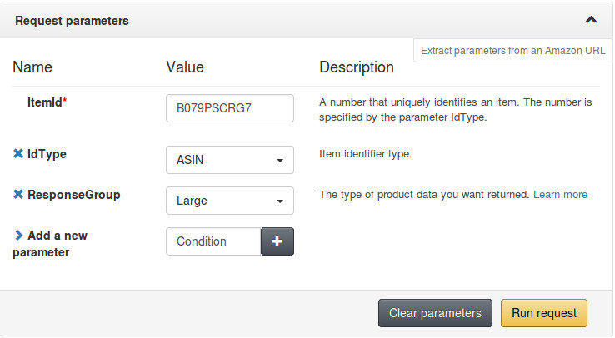Click the plus icon to add Condition parameter
The height and width of the screenshot is (338, 615).
[x=277, y=241]
